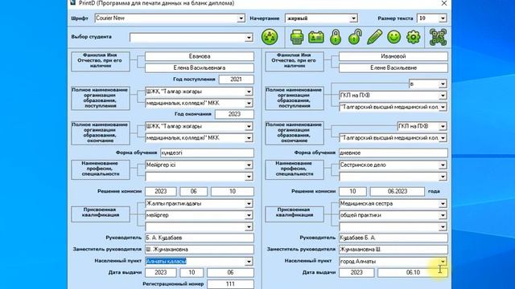Click the Год окончания field with 2023
The height and width of the screenshot is (289, 515).
tap(234, 114)
